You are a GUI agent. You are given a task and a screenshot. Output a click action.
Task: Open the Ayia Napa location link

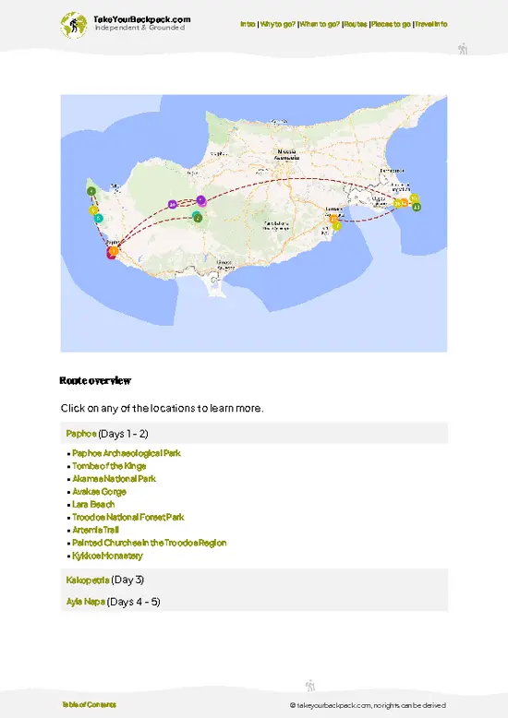coord(86,602)
